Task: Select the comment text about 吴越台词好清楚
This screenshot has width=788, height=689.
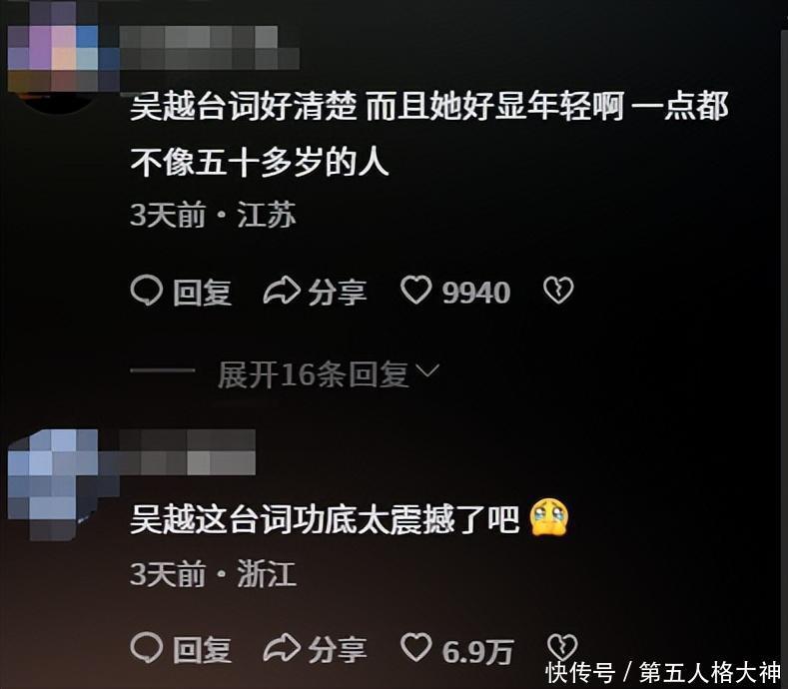Action: tap(429, 134)
